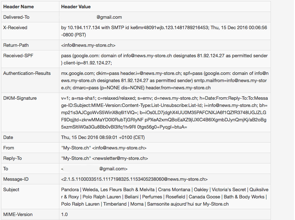Click the Authentication-Results header label

point(27,73)
